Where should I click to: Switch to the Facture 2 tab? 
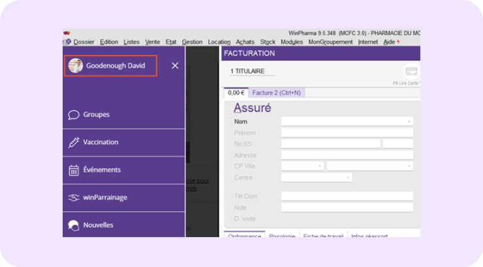276,92
